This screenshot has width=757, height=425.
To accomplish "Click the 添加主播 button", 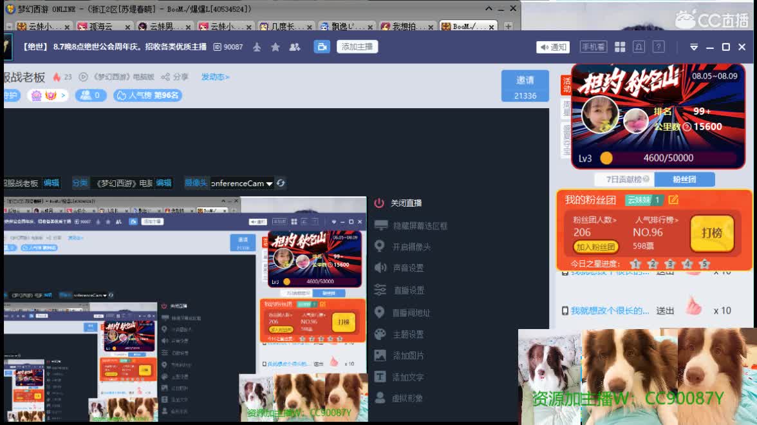I will [x=357, y=47].
